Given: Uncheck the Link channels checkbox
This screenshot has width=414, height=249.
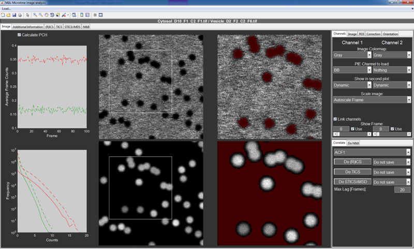Looking at the screenshot, I should point(336,119).
